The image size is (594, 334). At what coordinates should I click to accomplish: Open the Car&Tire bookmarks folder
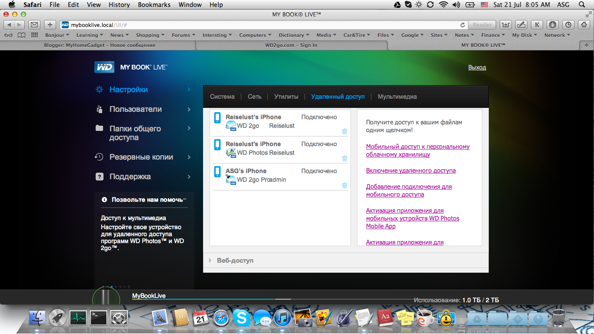(x=357, y=35)
